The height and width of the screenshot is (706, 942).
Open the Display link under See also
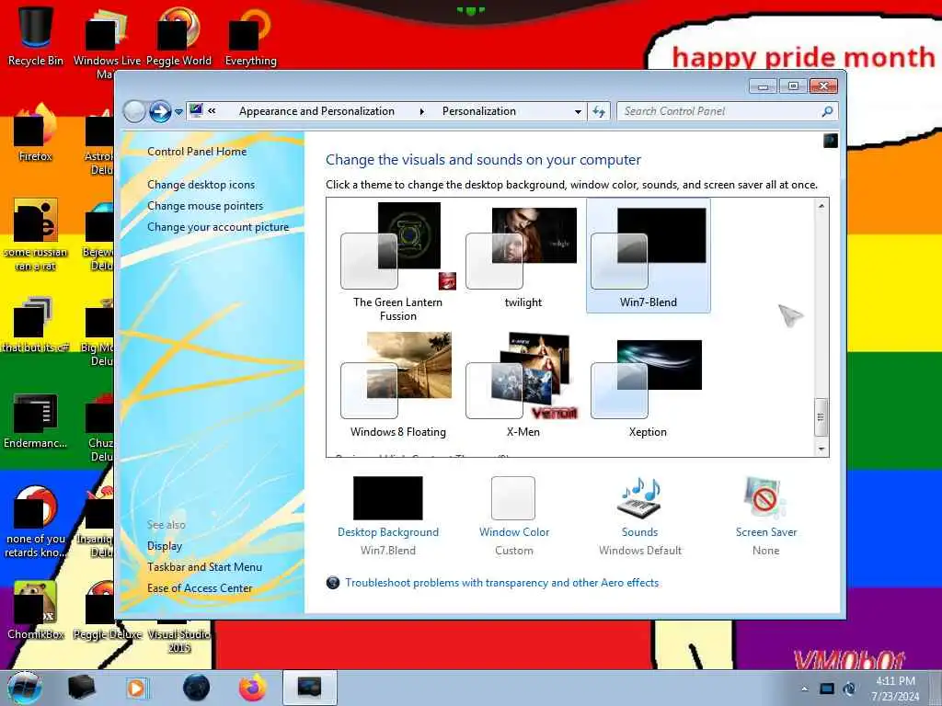[x=165, y=546]
